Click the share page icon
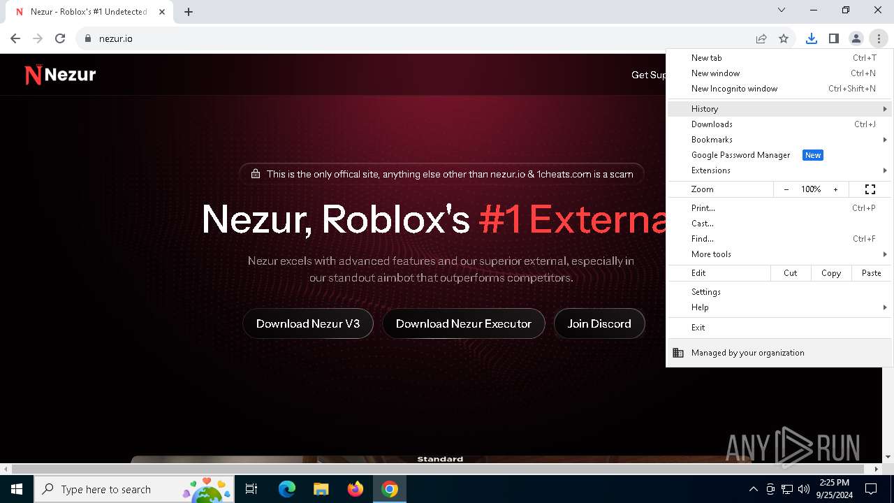This screenshot has width=894, height=503. click(x=761, y=38)
